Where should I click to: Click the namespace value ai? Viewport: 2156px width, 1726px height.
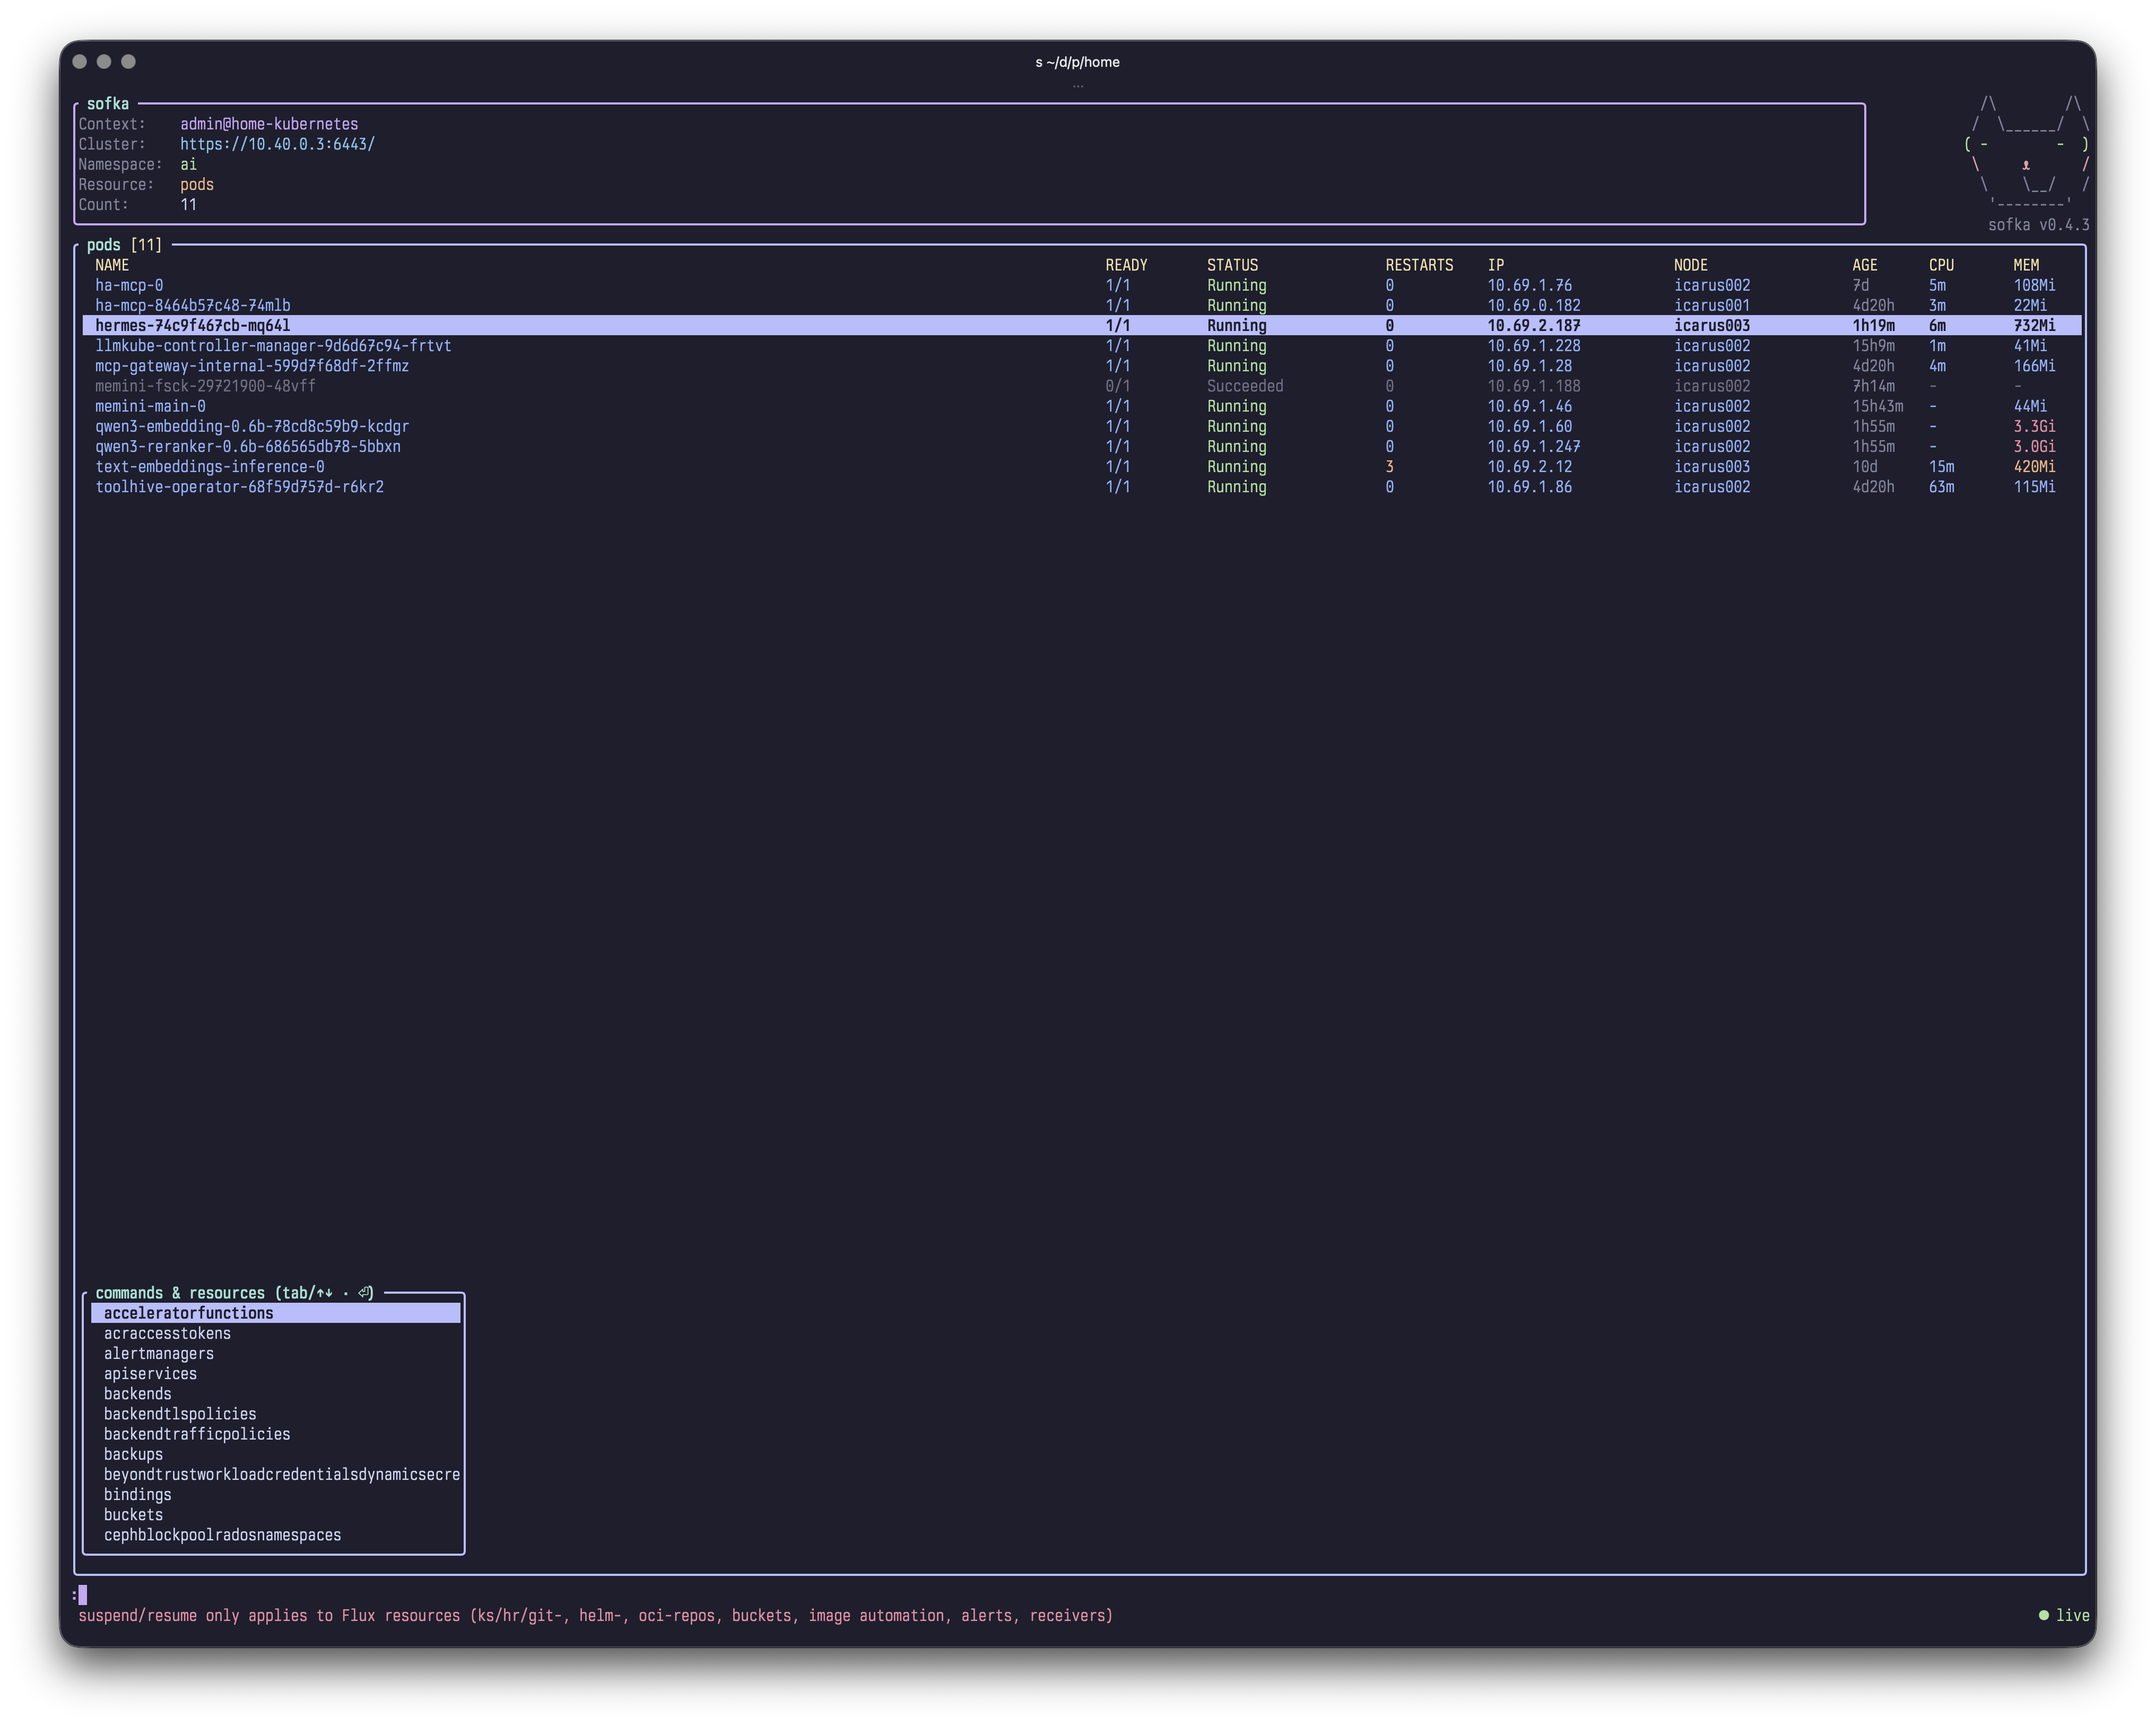coord(188,164)
